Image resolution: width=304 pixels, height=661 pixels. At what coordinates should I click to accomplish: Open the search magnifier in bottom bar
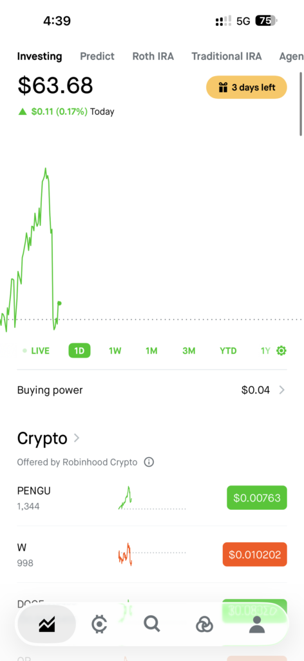(152, 624)
